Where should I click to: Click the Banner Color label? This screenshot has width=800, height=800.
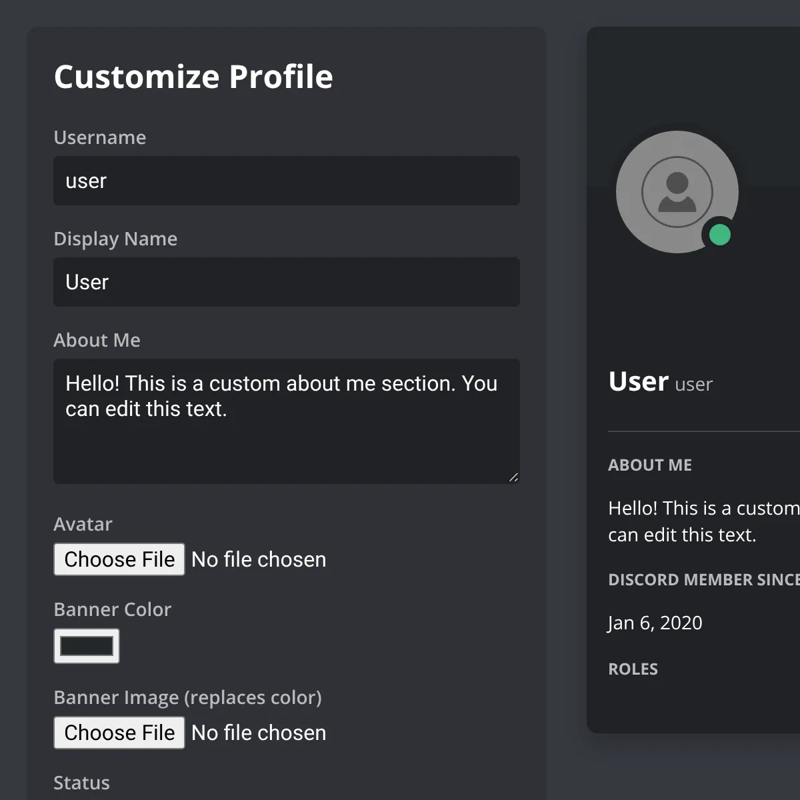[x=113, y=609]
